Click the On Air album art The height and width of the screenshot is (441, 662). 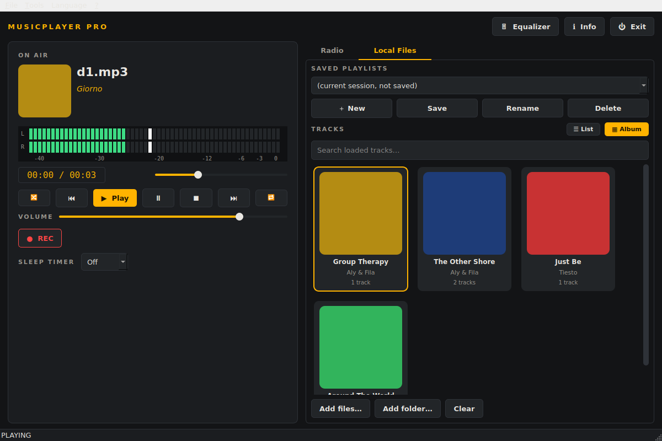coord(45,91)
